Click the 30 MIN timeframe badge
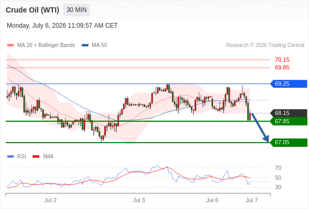This screenshot has width=309, height=209. (x=76, y=10)
